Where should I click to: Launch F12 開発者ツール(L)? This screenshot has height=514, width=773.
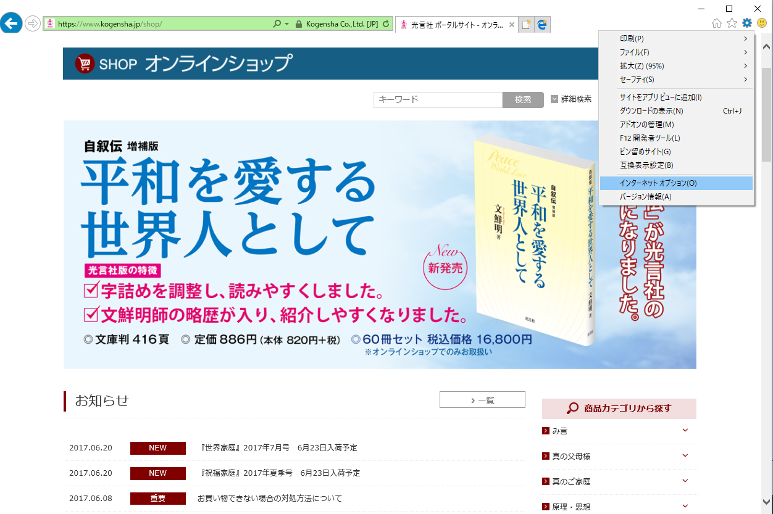pyautogui.click(x=676, y=138)
